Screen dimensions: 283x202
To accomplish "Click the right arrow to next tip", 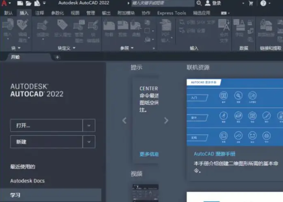I will 166,121.
